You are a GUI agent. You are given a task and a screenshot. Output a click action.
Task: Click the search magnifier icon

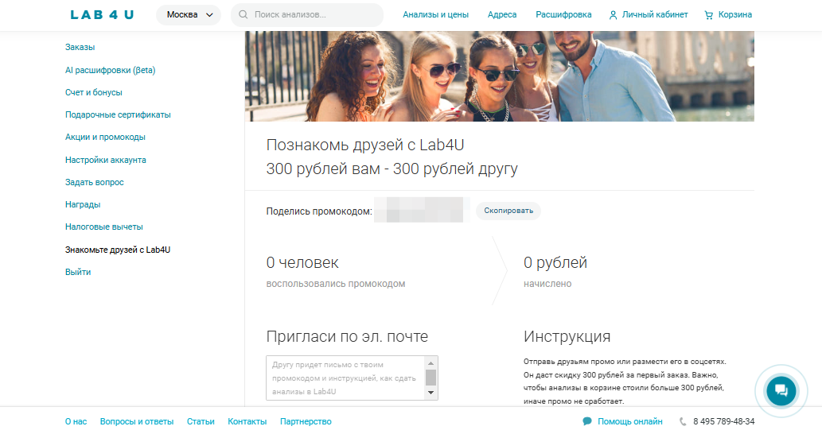point(243,14)
